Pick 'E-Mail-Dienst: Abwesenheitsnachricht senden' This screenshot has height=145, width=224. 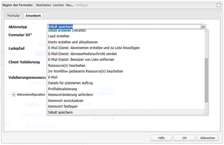pos(126,54)
